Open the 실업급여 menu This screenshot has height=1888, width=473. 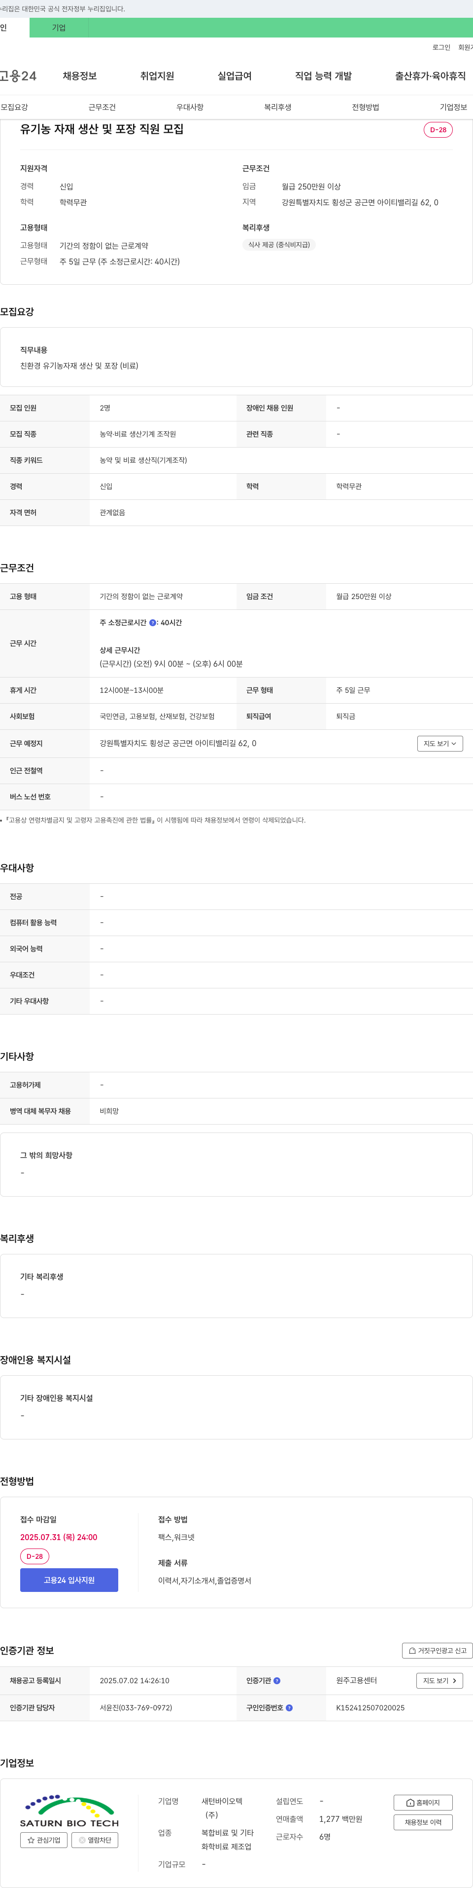[x=235, y=76]
